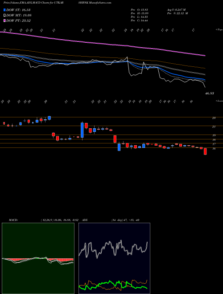
Task: Click the price axis label 23
Action: pos(214,118)
